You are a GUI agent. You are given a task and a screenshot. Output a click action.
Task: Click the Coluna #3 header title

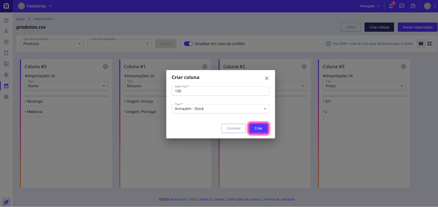333,66
